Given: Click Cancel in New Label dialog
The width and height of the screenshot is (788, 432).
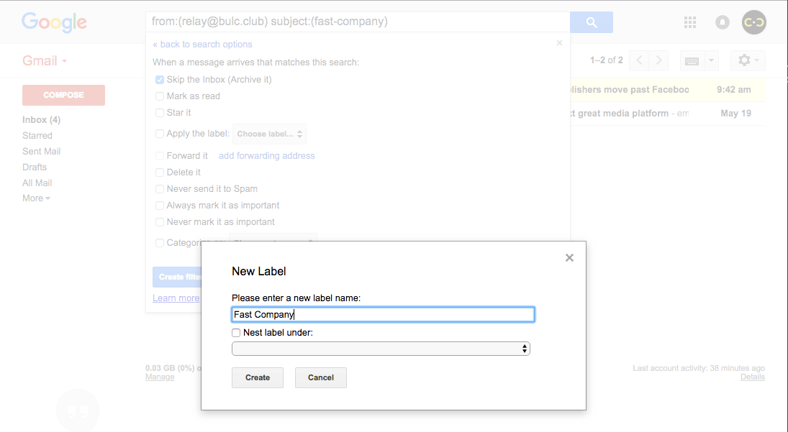Looking at the screenshot, I should (321, 378).
